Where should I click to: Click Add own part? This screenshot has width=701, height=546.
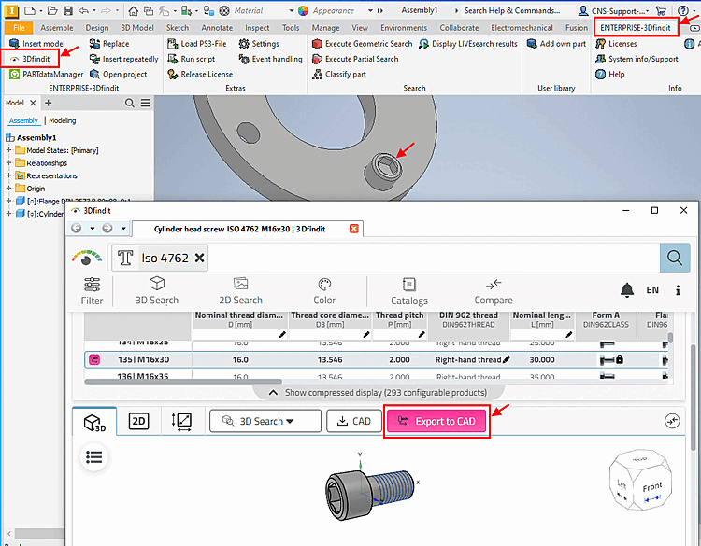coord(556,44)
